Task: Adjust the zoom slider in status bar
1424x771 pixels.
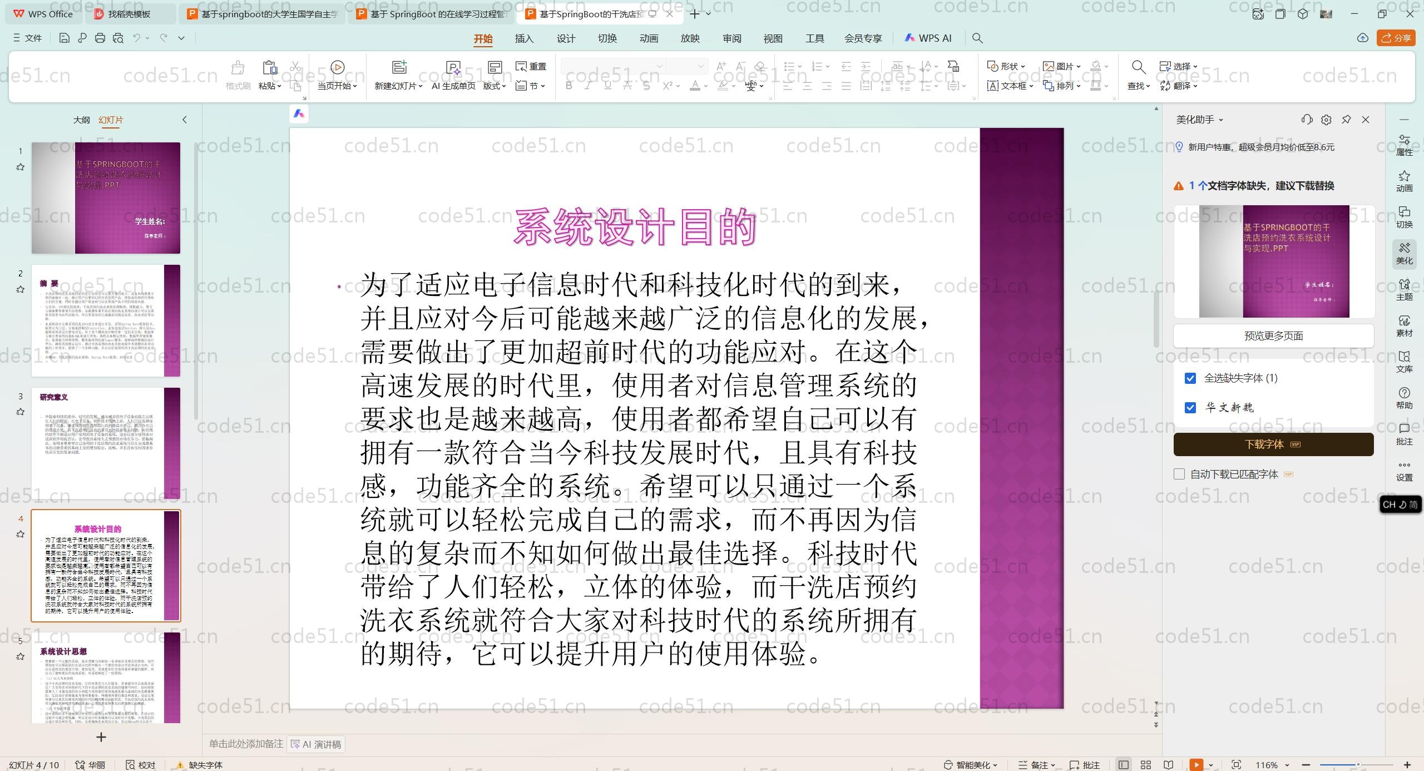Action: pos(1357,765)
